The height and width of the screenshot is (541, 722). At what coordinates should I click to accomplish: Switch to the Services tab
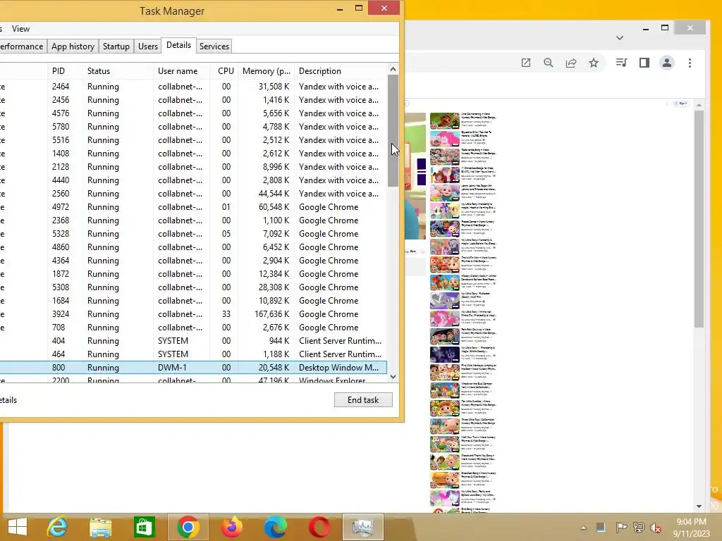pyautogui.click(x=214, y=46)
